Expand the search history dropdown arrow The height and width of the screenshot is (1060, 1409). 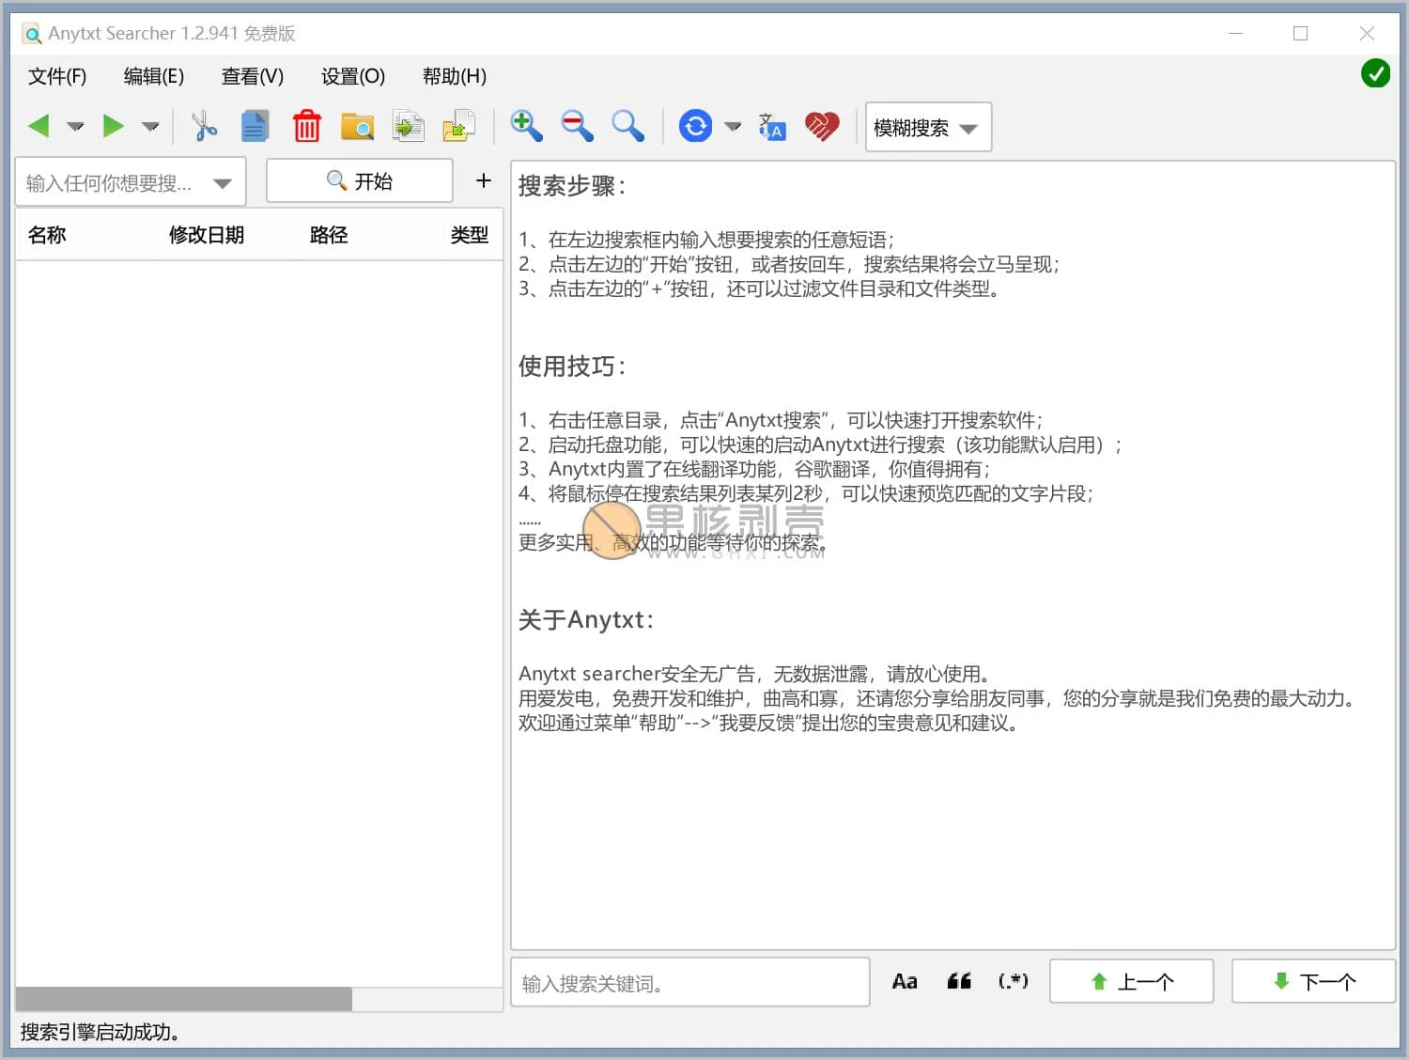[223, 183]
